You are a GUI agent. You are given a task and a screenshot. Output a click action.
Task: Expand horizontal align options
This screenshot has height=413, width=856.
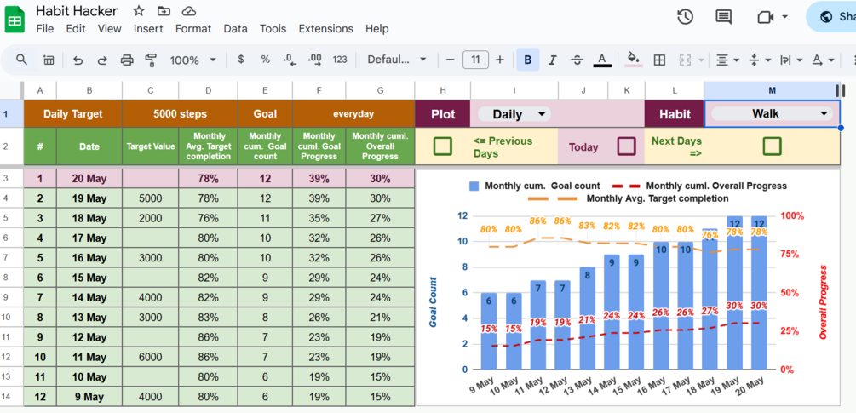pyautogui.click(x=737, y=60)
